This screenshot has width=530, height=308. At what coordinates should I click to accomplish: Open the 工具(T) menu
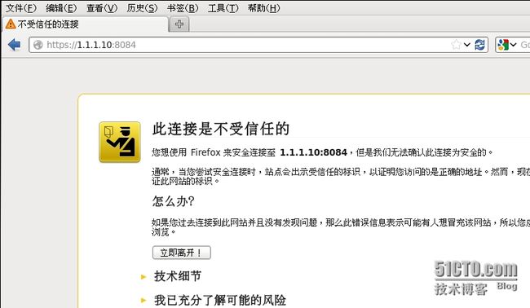click(x=223, y=8)
